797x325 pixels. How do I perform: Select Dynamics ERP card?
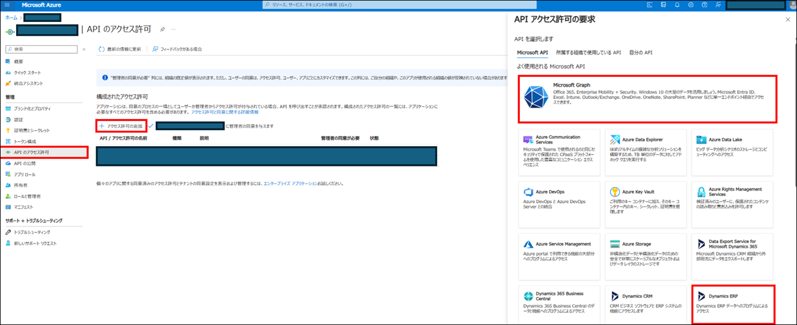[x=733, y=304]
